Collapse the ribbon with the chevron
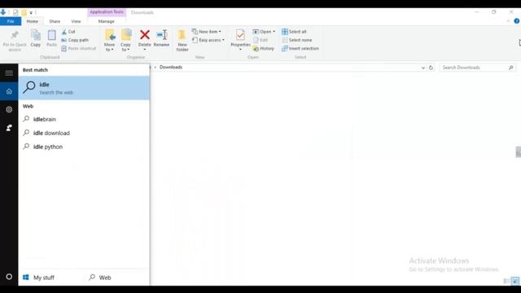The height and width of the screenshot is (293, 521). 508,21
